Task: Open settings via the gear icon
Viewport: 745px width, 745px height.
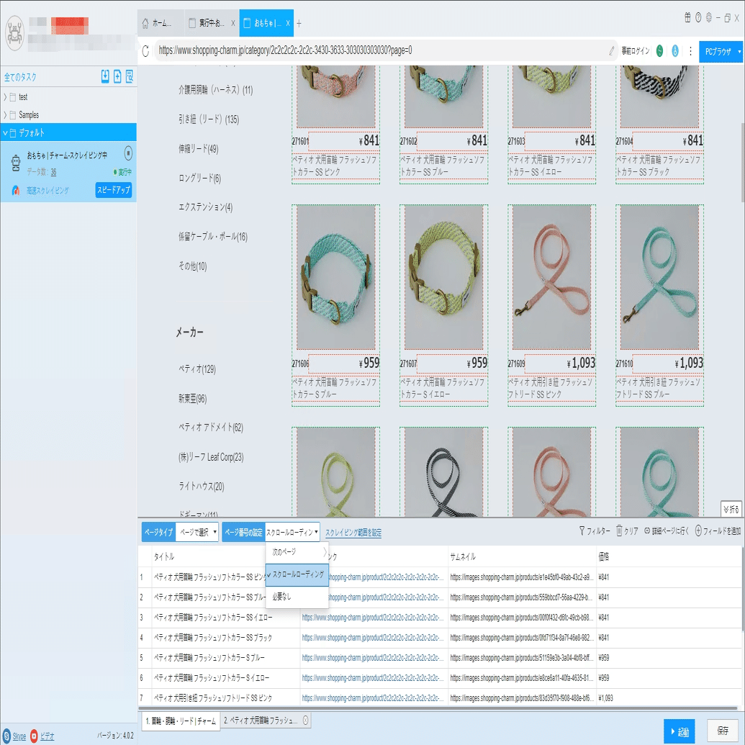Action: [x=709, y=17]
